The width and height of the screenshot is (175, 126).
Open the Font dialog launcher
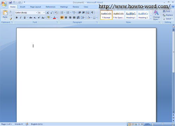(x=57, y=22)
